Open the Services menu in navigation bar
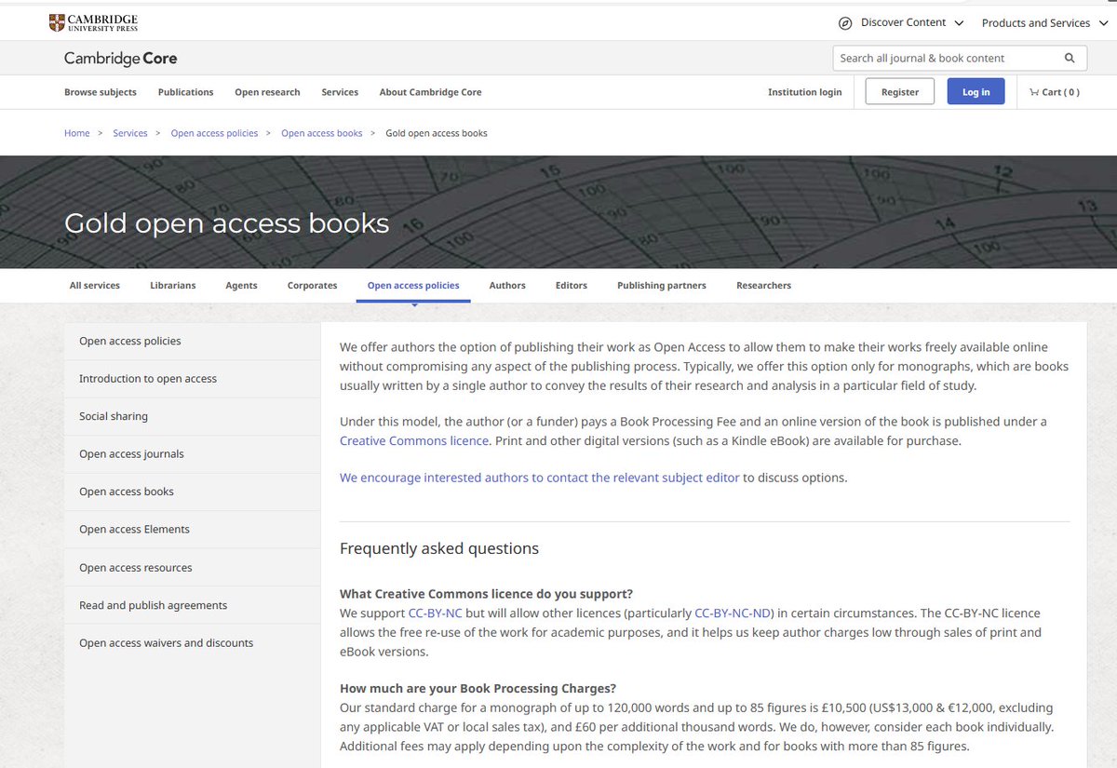The image size is (1117, 768). point(340,92)
